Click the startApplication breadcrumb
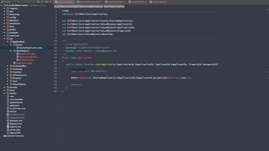This screenshot has height=151, width=269. (114, 6)
